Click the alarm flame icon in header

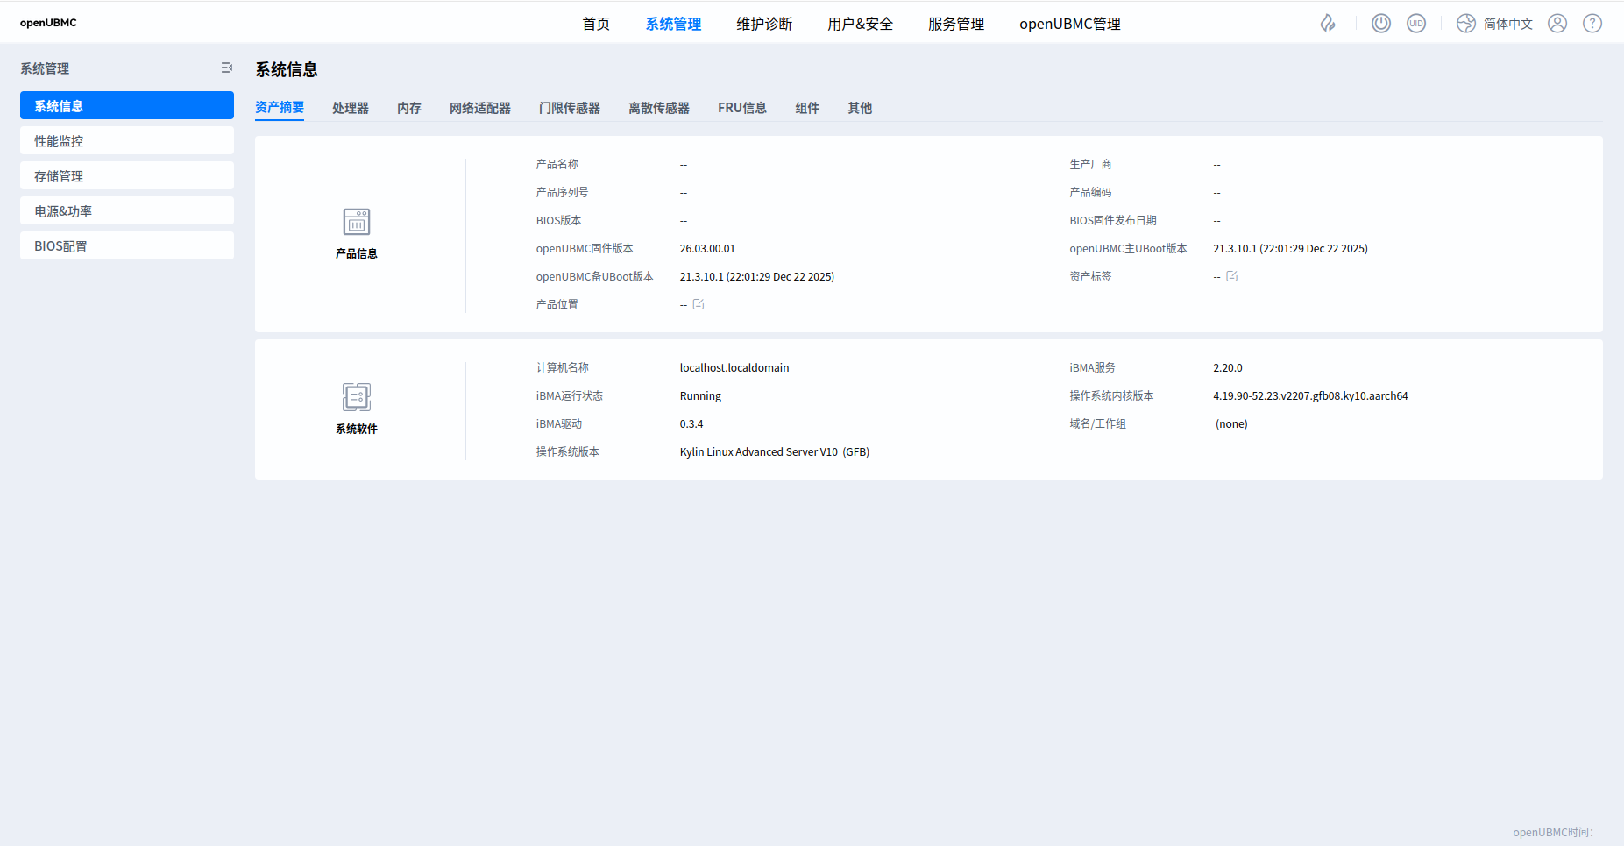(x=1328, y=24)
